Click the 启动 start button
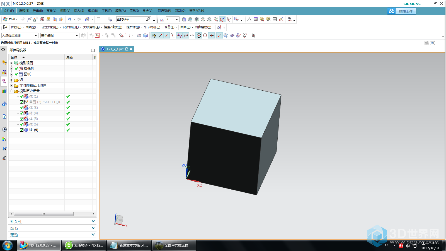The width and height of the screenshot is (446, 251). (10, 19)
